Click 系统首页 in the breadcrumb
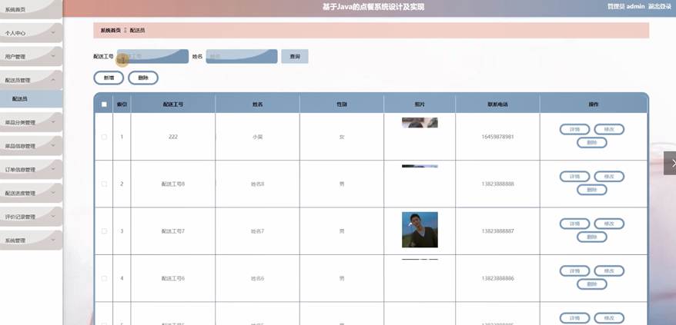Viewport: 676px width, 325px height. [111, 31]
